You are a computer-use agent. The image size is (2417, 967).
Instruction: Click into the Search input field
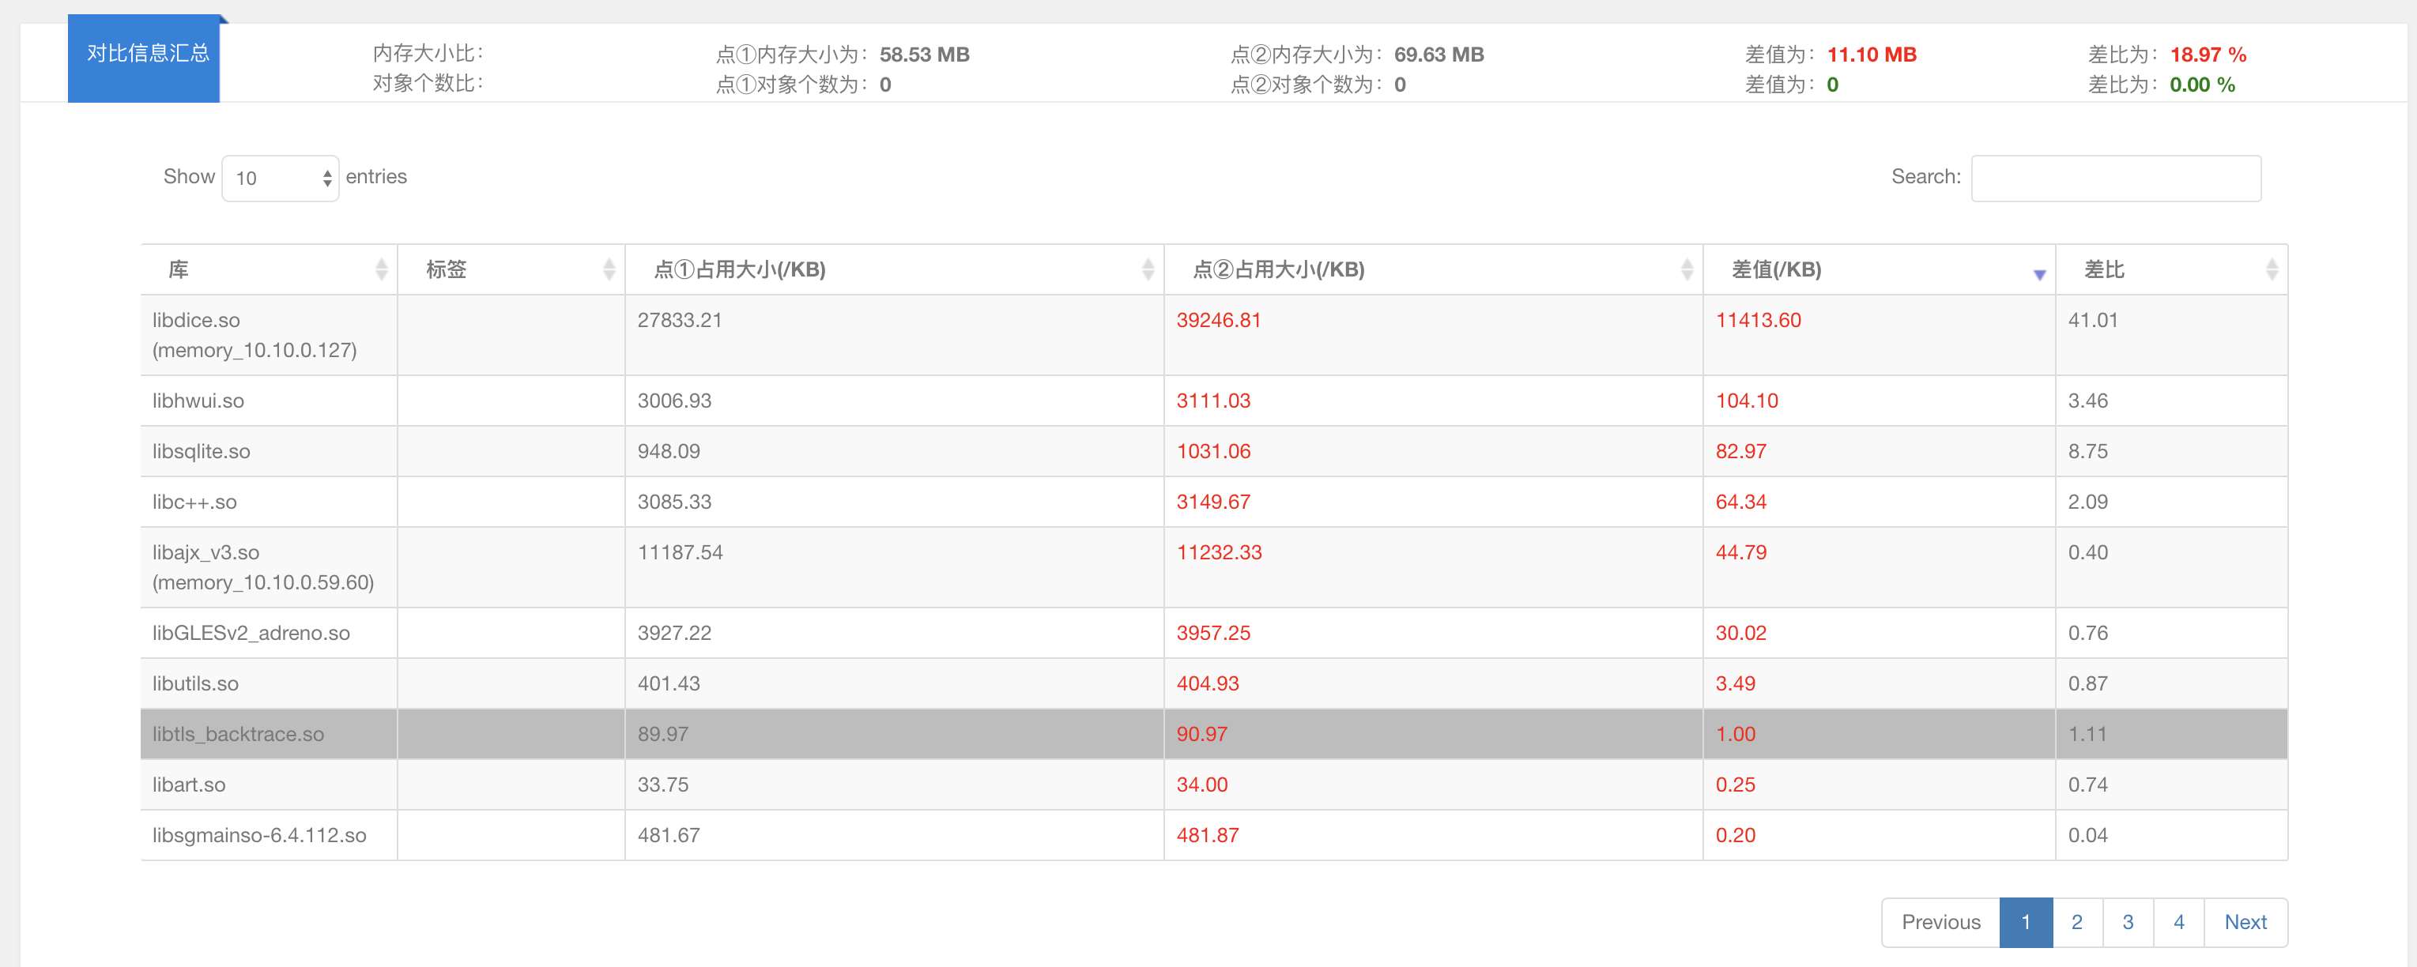[x=2115, y=179]
